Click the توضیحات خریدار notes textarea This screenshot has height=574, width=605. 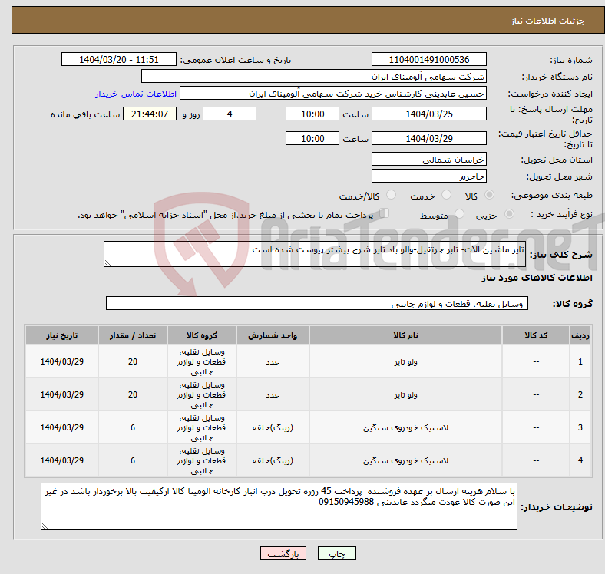pyautogui.click(x=279, y=506)
